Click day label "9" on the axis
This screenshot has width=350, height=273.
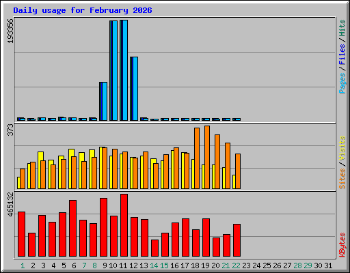coord(105,265)
